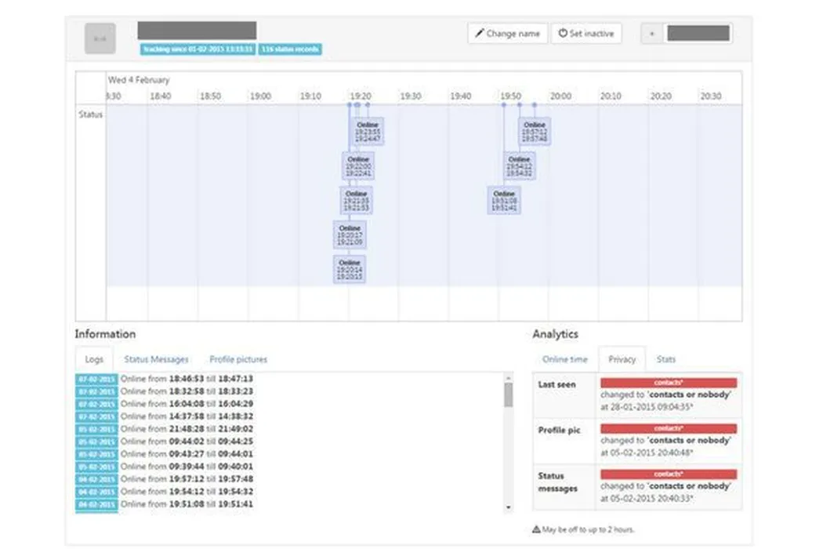
Task: Select the Online 19:51:08 timeline entry
Action: 504,201
